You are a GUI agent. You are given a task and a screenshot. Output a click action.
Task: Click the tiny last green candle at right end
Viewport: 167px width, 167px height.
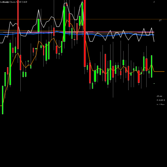pyautogui.click(x=154, y=83)
